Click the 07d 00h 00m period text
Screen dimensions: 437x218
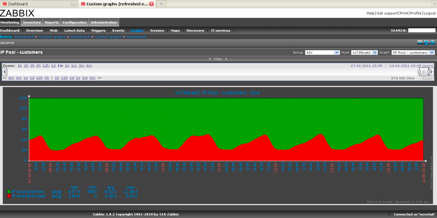tap(403, 78)
